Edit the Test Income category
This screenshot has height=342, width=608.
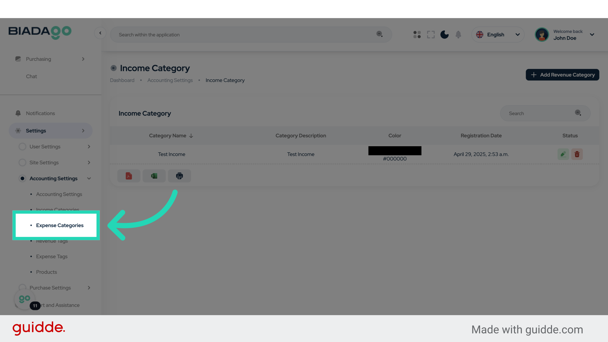coord(563,154)
